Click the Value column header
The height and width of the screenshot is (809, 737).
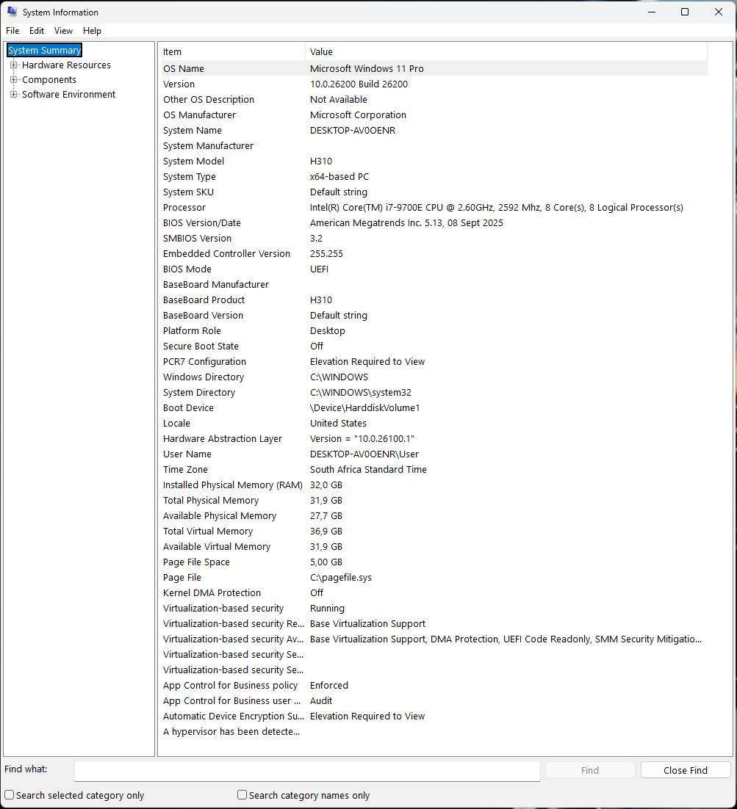pyautogui.click(x=506, y=51)
